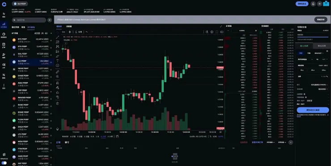The image size is (331, 166).
Task: Open the emoji icons tool
Action: (57, 66)
